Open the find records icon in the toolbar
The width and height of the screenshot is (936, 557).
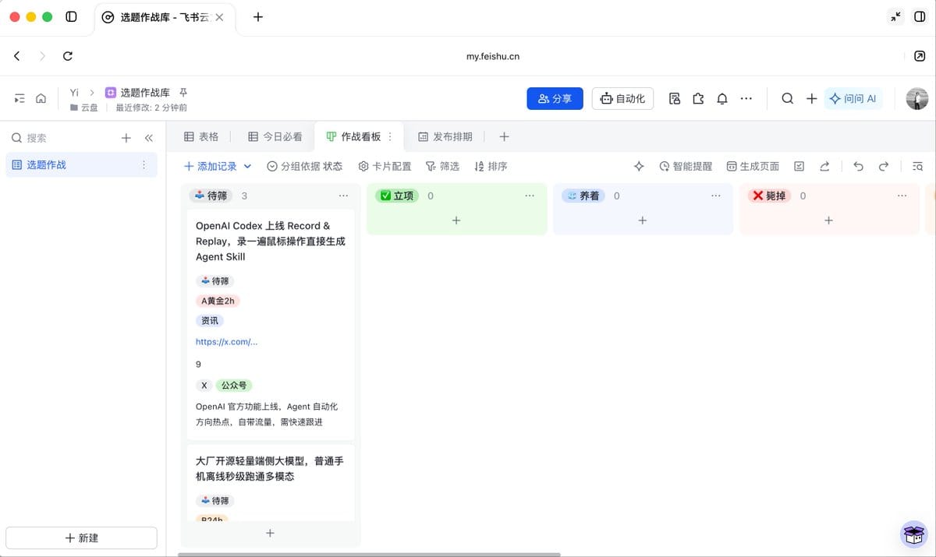point(918,166)
